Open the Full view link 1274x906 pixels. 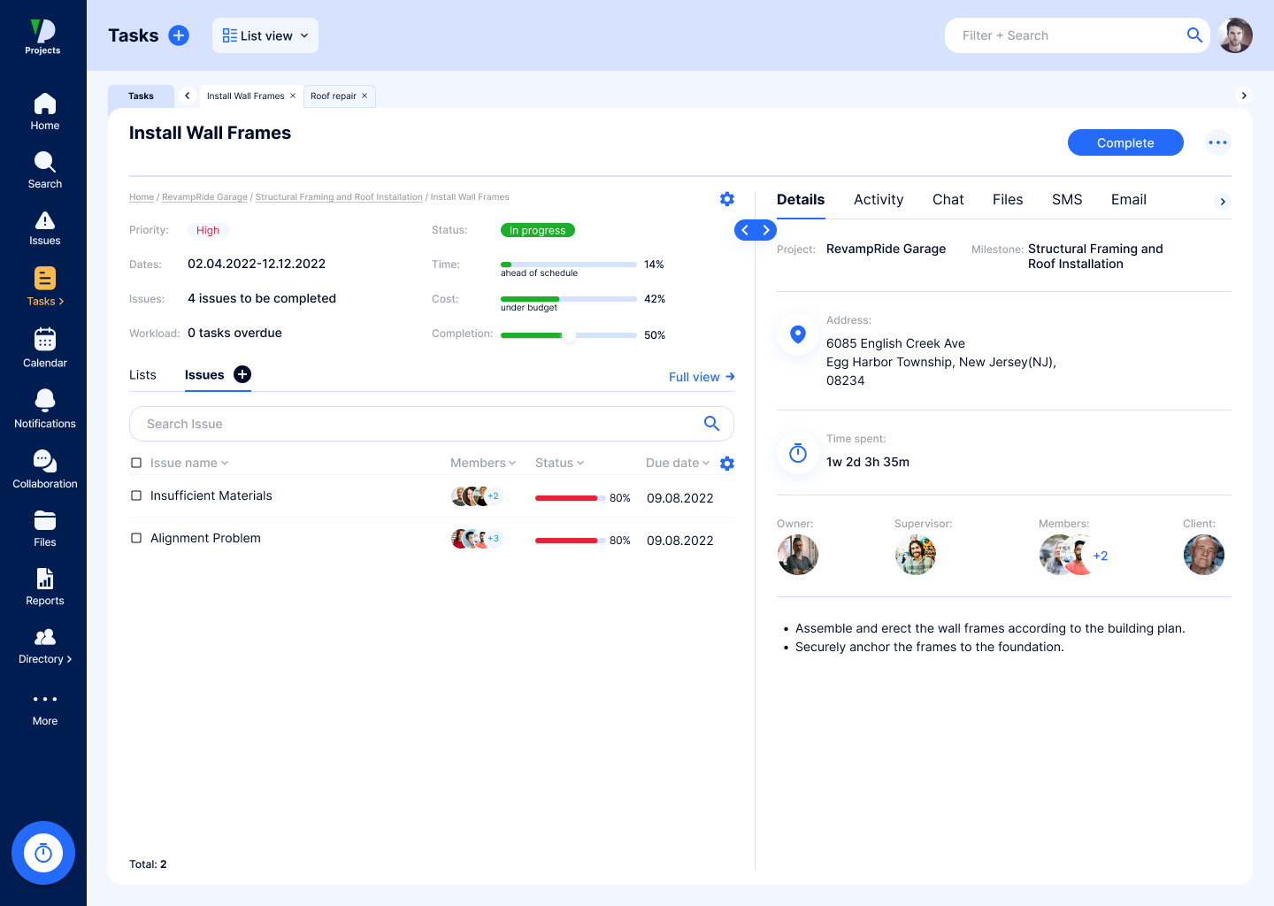point(702,377)
